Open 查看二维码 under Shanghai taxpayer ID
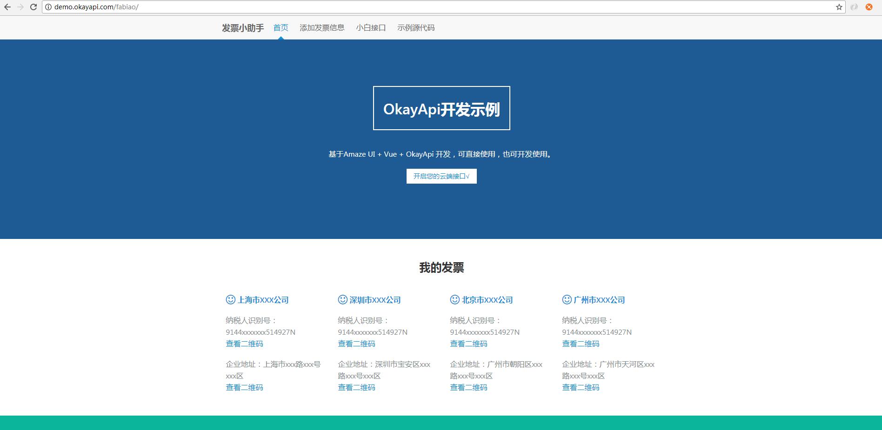This screenshot has width=882, height=430. [x=244, y=344]
